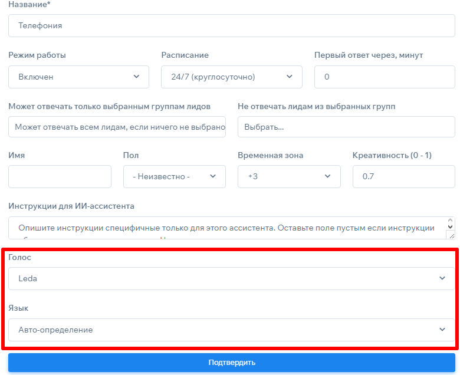
Task: Click the Первый ответ через, минут field
Action: (x=384, y=77)
